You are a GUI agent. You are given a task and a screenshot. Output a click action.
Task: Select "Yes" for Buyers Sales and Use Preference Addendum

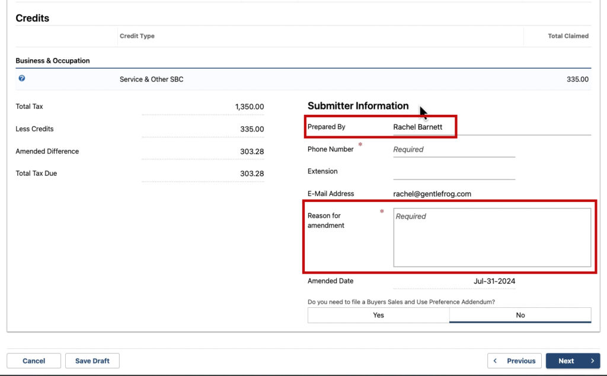378,314
